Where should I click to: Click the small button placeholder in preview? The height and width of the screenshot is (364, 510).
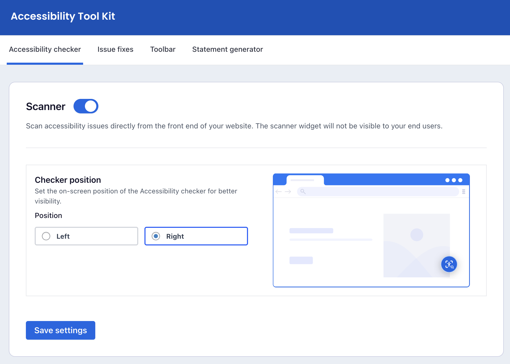pyautogui.click(x=301, y=260)
